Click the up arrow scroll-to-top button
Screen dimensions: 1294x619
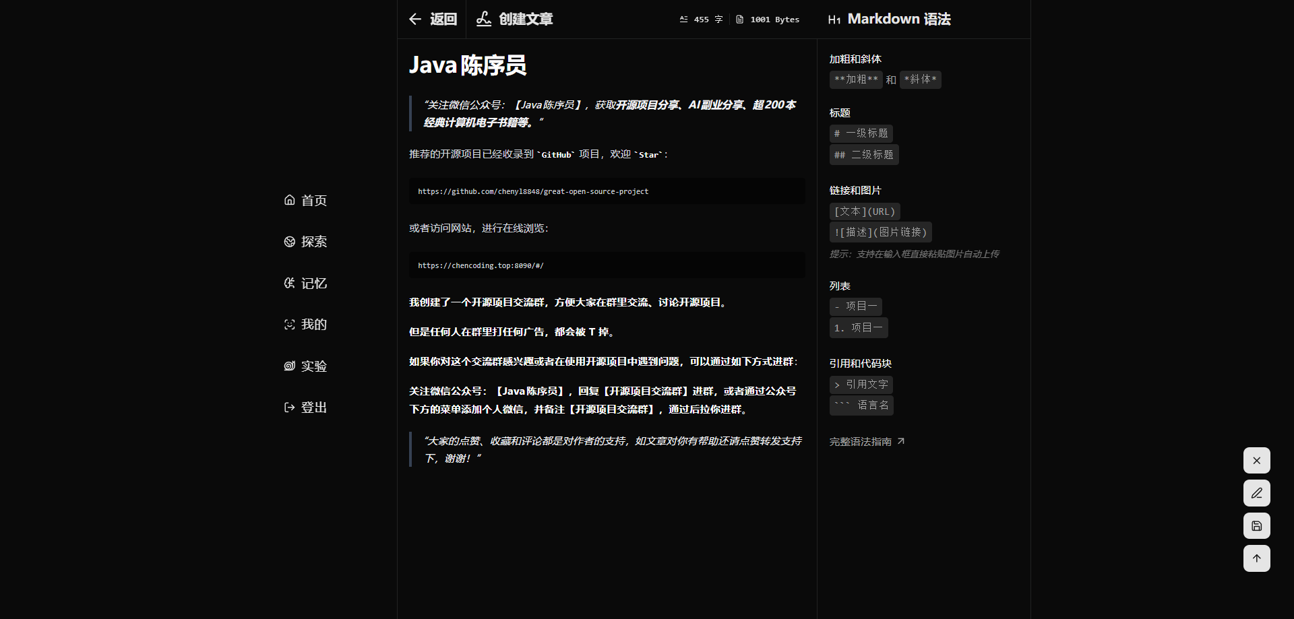click(1257, 558)
